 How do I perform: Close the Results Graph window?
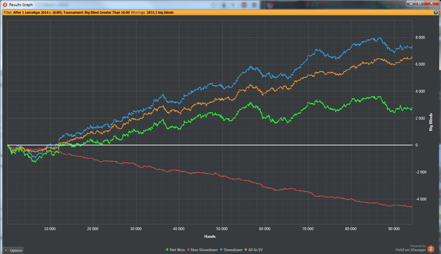(432, 3)
